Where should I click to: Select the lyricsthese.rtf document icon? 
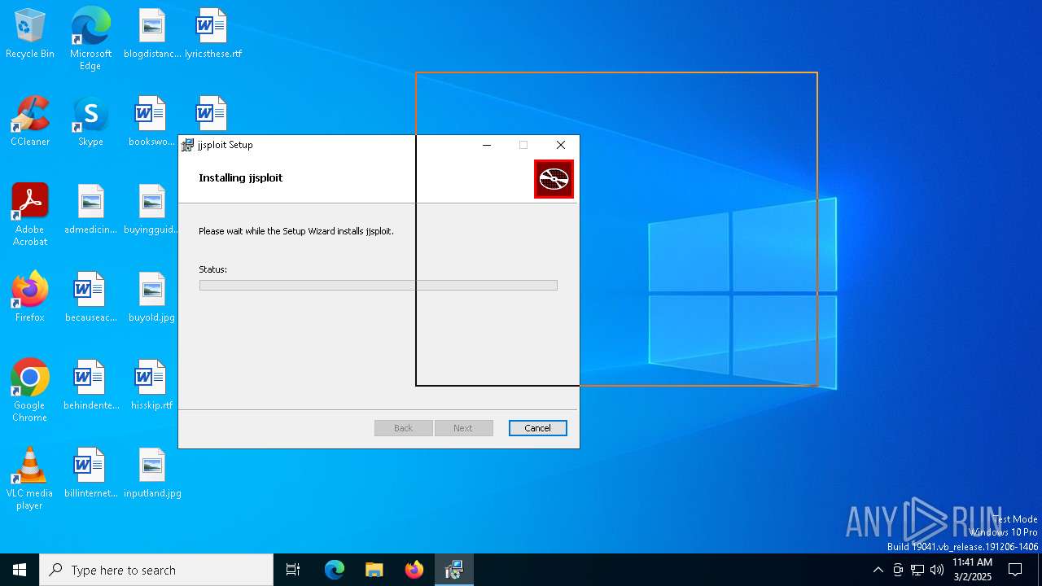tap(212, 34)
